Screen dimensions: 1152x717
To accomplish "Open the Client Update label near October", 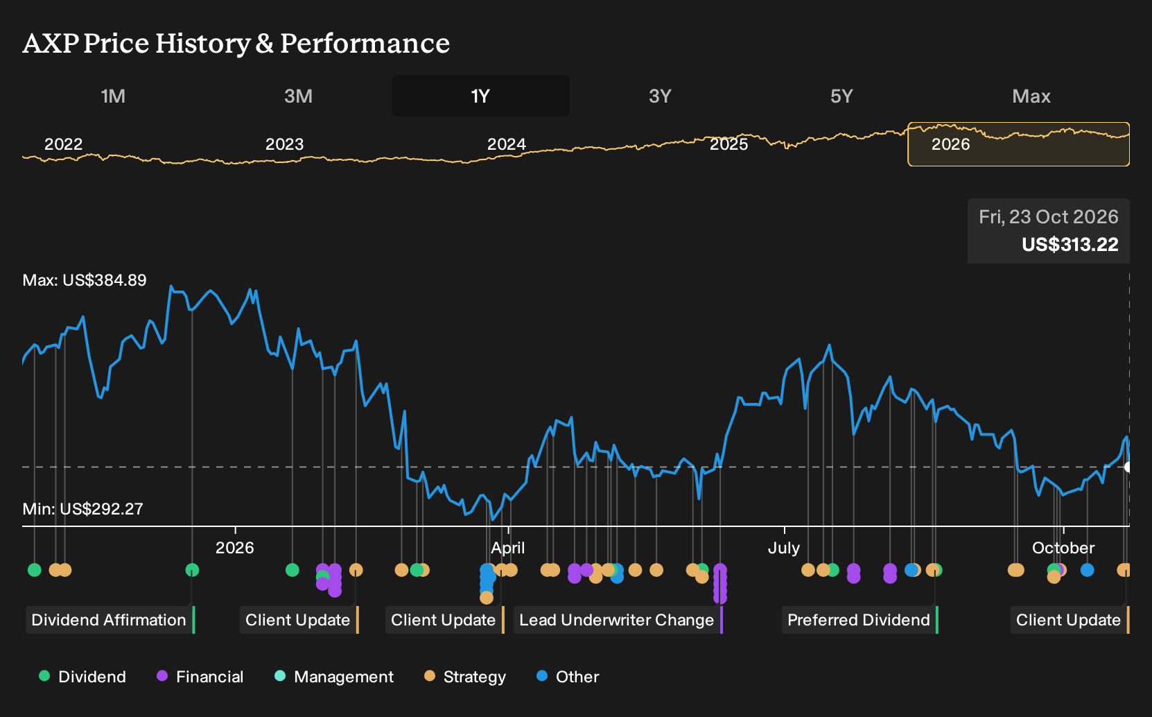I will [x=1070, y=620].
